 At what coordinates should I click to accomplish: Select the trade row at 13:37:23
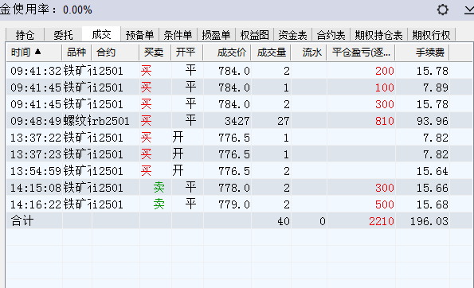pos(239,154)
